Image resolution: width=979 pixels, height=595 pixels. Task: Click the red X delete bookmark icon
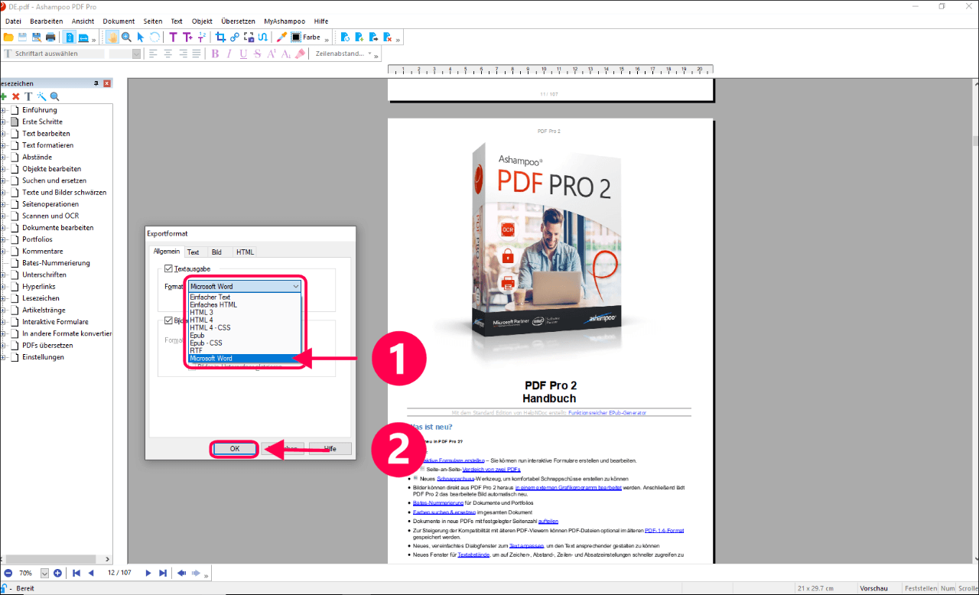point(15,96)
